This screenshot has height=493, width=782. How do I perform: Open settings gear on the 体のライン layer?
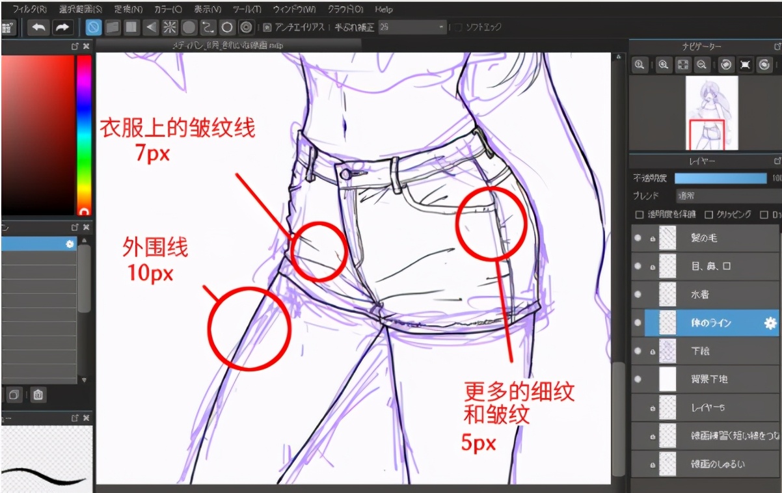(771, 323)
